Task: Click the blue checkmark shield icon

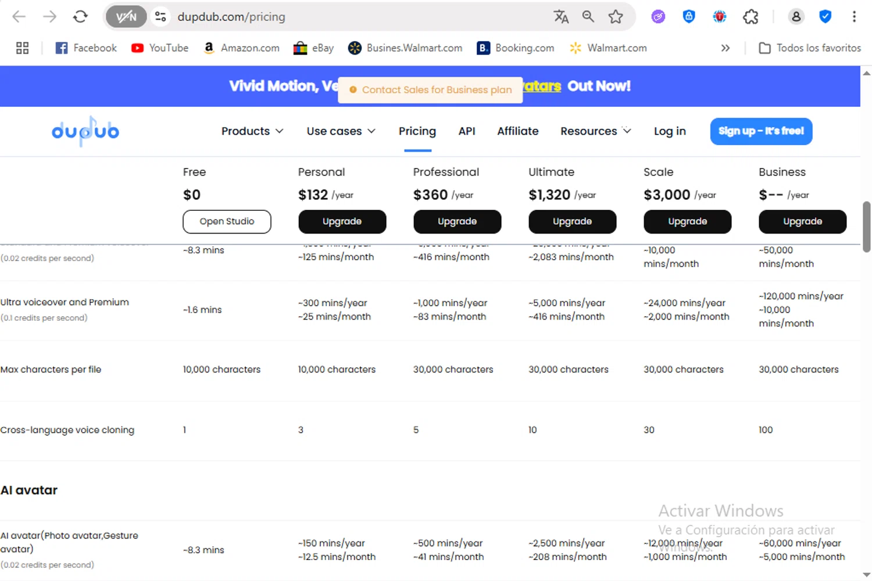Action: [825, 17]
